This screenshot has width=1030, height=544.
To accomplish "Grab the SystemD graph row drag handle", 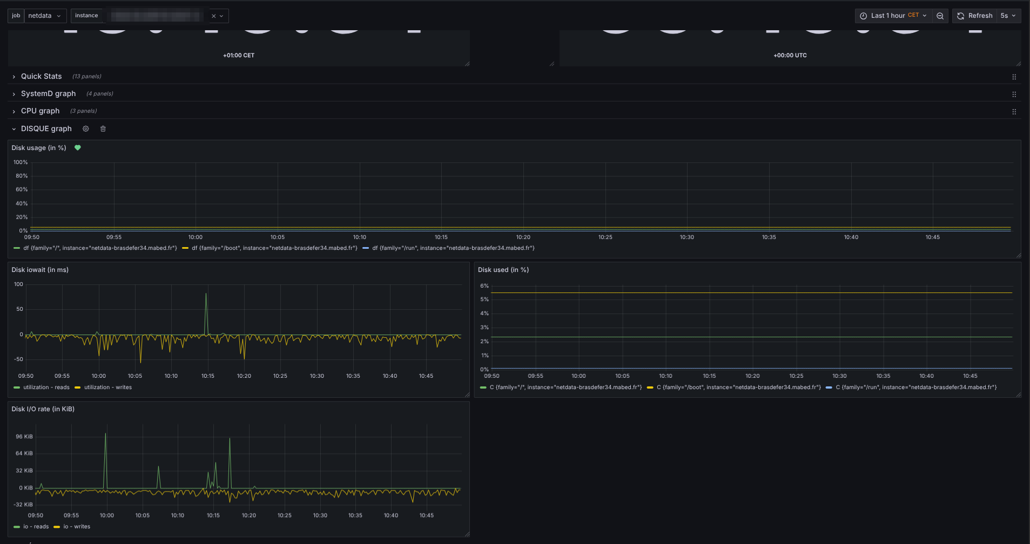I will click(1014, 94).
